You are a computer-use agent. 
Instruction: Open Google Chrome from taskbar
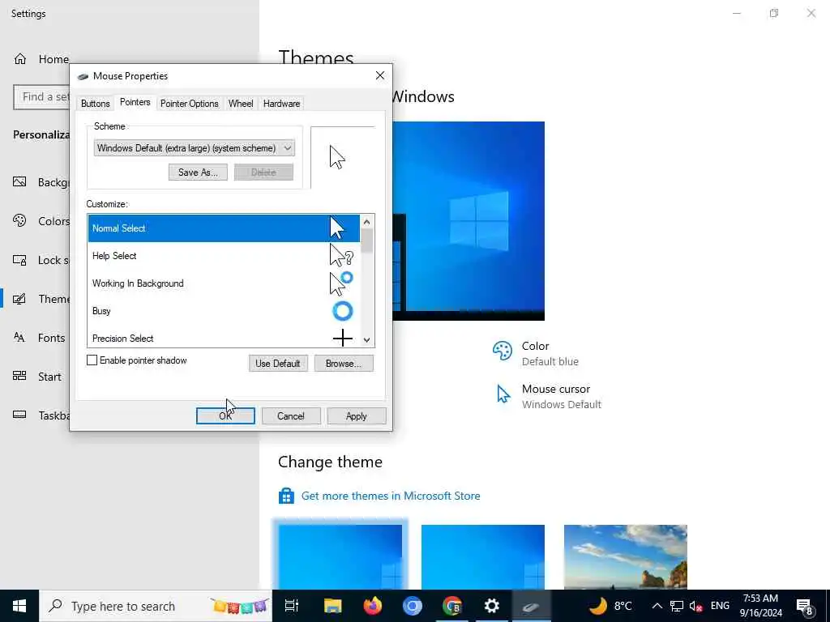pos(452,606)
